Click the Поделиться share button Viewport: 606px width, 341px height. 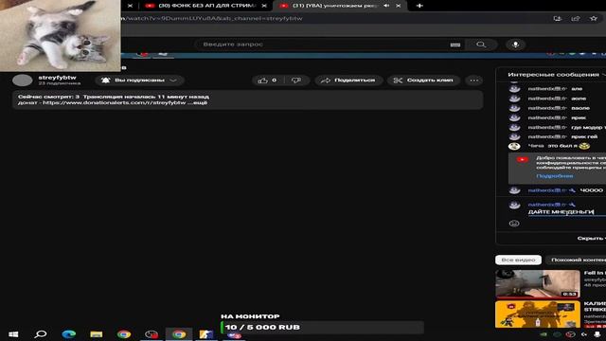point(348,80)
